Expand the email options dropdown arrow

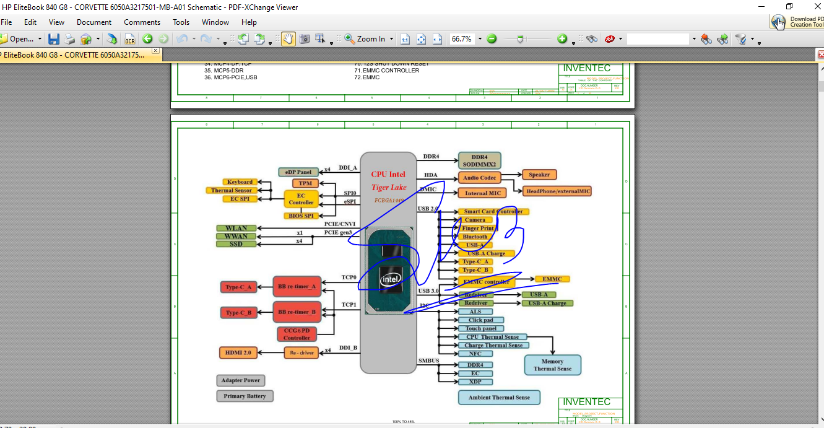[x=98, y=39]
